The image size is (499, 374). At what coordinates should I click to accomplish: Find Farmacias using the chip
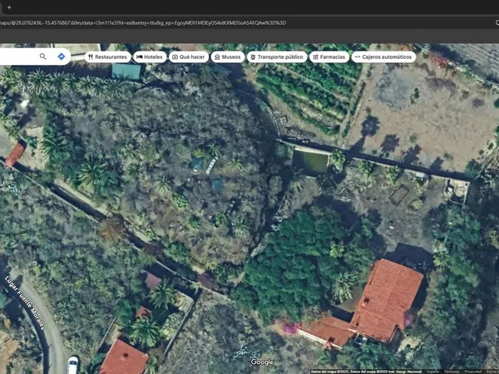coord(329,57)
